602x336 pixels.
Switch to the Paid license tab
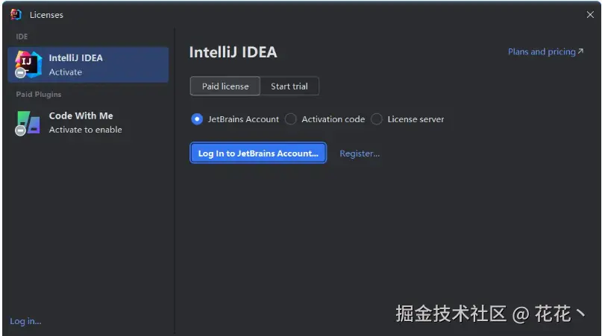[225, 86]
